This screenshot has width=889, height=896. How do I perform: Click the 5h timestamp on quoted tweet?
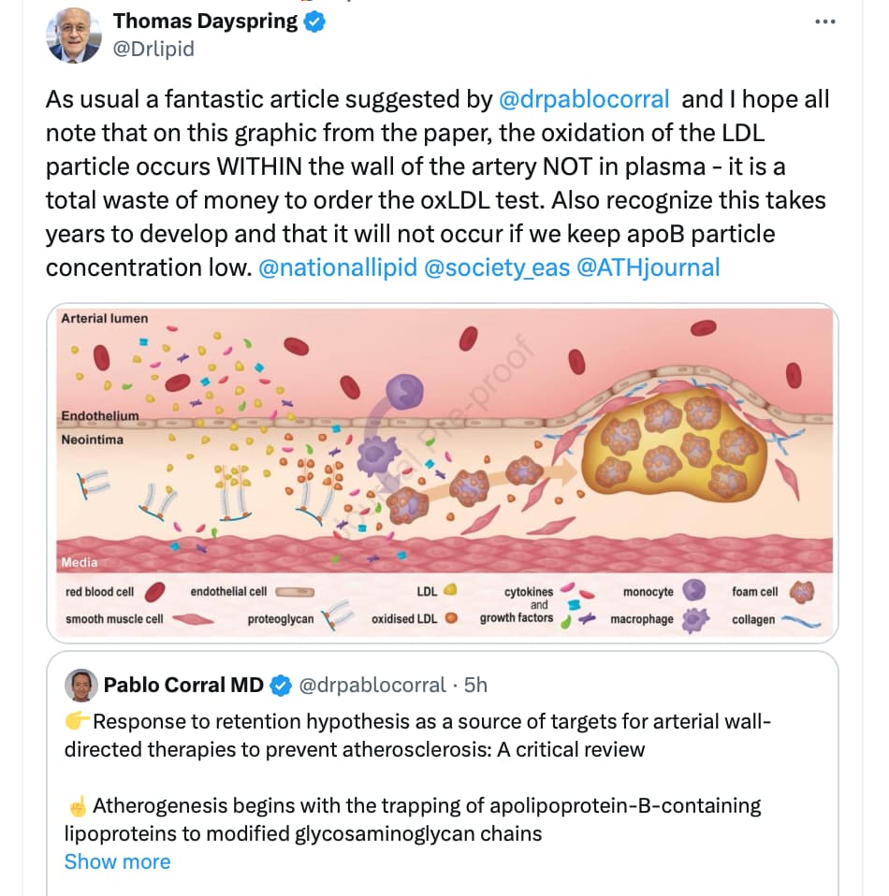tap(475, 685)
